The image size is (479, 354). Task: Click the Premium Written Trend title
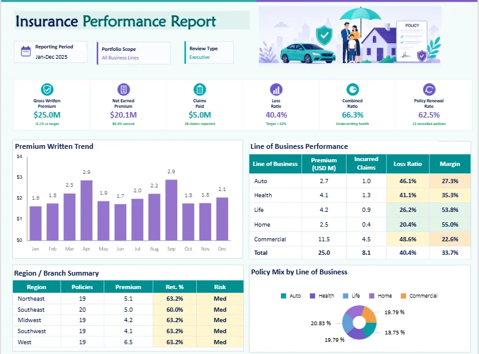(54, 146)
